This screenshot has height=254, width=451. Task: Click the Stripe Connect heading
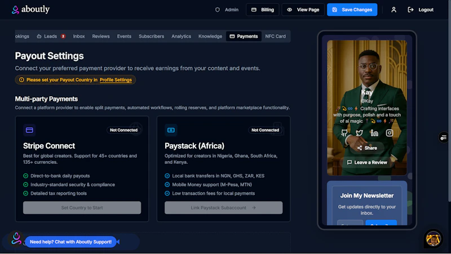tap(49, 146)
